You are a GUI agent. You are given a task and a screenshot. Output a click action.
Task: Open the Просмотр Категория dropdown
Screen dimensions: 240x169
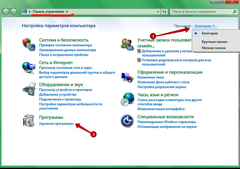pyautogui.click(x=205, y=26)
